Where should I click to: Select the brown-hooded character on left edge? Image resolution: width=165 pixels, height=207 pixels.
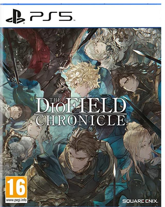tap(20, 112)
